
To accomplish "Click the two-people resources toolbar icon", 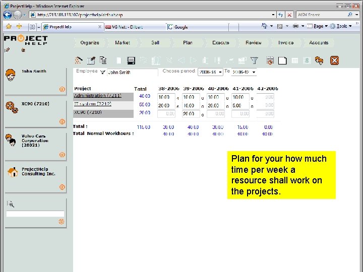I will click(319, 60).
